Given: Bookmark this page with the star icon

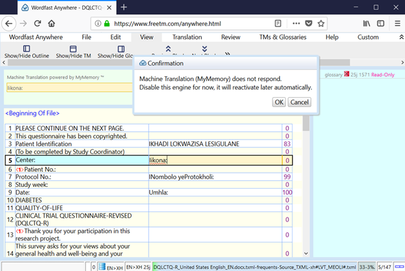Looking at the screenshot, I should 321,23.
